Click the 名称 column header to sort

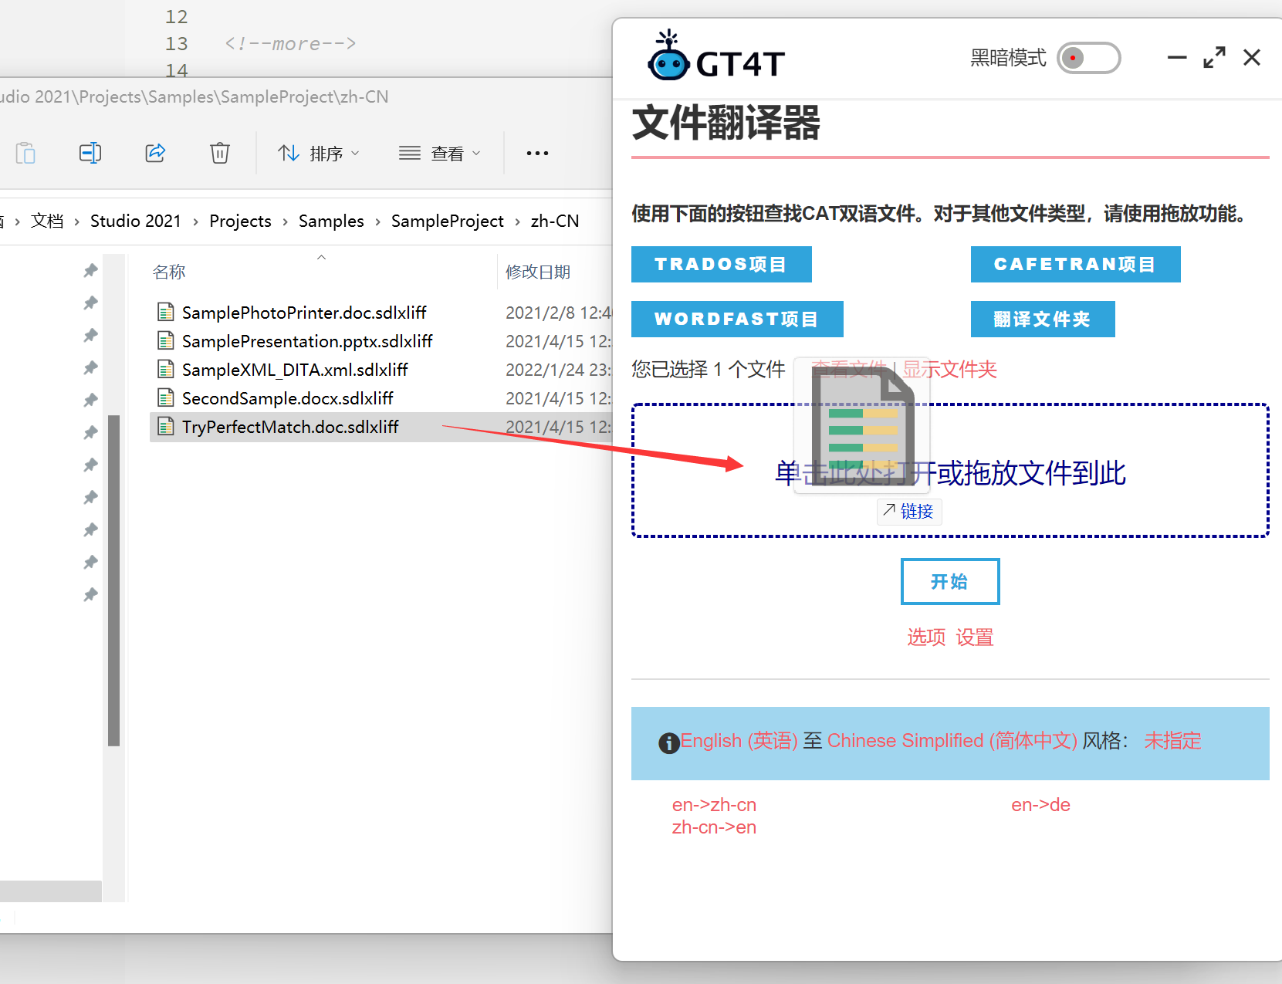pos(169,272)
